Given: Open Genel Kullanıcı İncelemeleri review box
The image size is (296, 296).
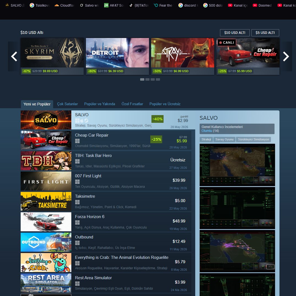Looking at the screenshot, I should tap(237, 129).
